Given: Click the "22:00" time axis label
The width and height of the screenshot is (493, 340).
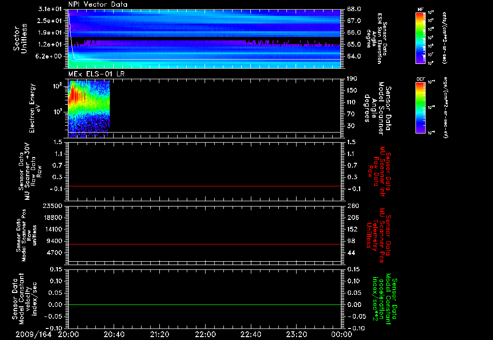Looking at the screenshot, I should [205, 335].
